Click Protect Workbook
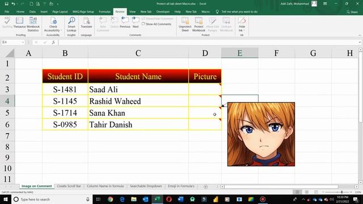 199,24
